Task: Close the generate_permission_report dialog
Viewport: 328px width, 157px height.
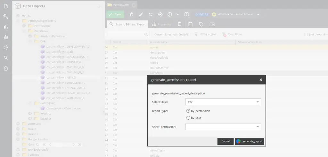Action: [x=261, y=80]
